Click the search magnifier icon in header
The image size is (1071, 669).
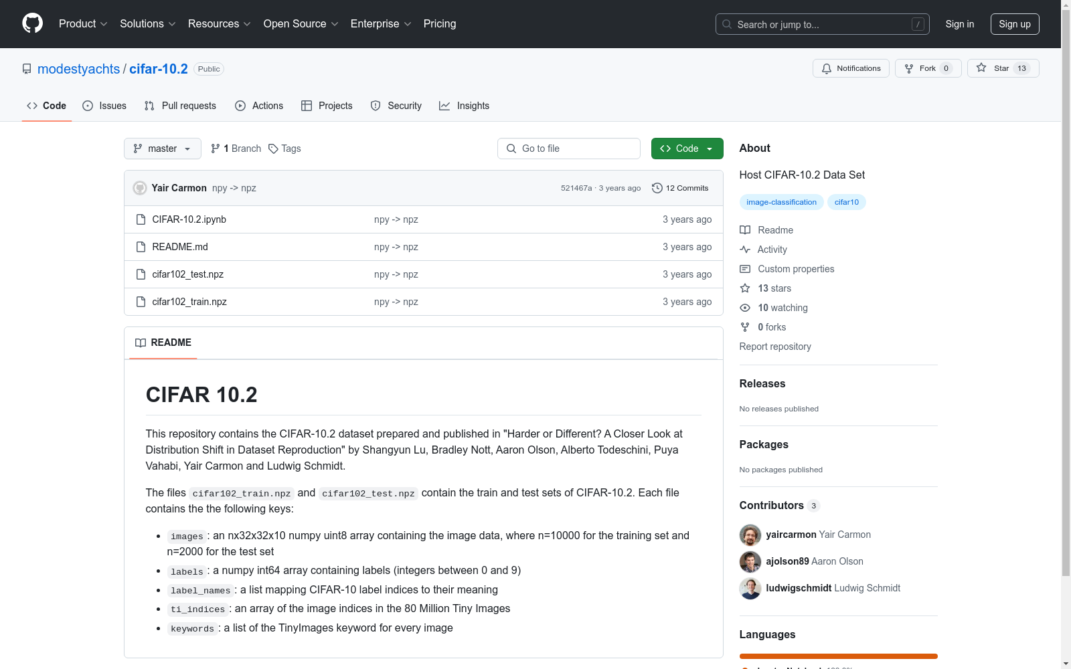(727, 24)
